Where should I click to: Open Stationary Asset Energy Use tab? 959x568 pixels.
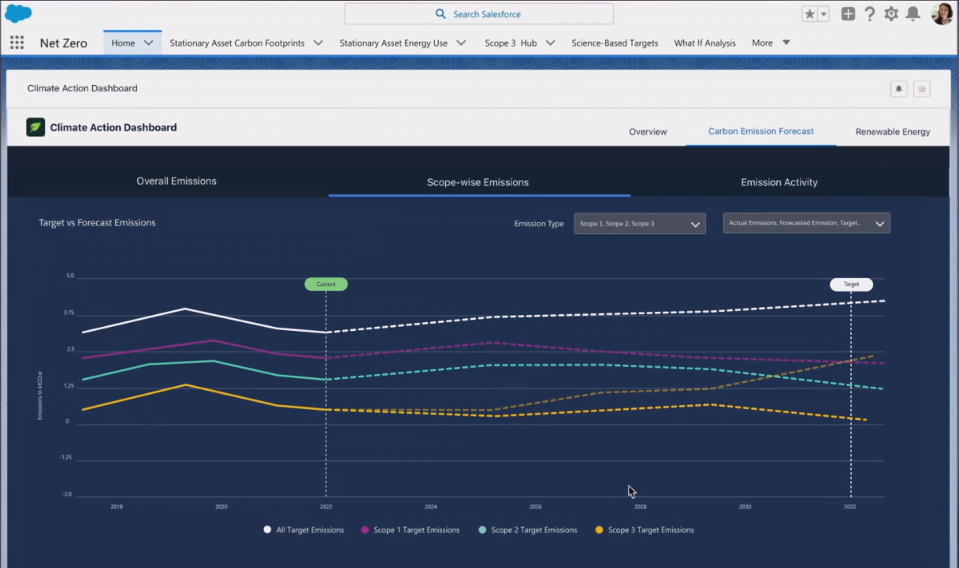click(393, 43)
